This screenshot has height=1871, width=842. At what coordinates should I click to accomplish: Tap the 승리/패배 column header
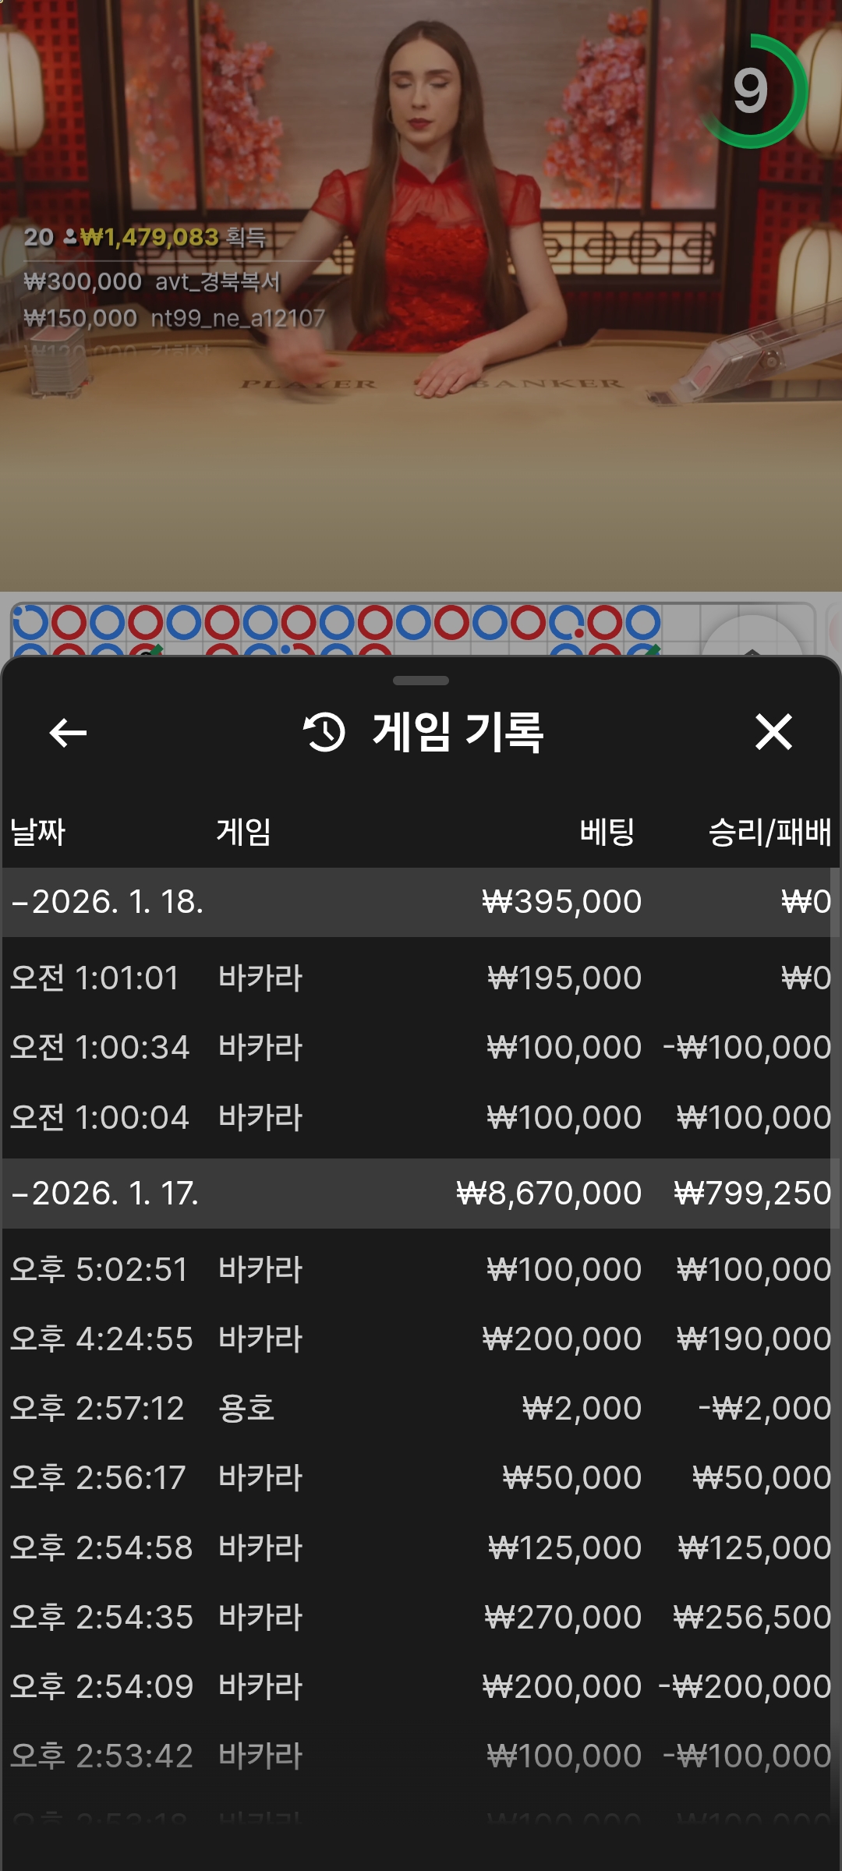tap(769, 832)
